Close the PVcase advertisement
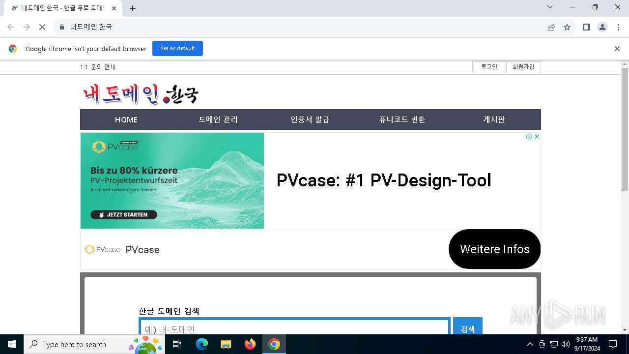This screenshot has width=629, height=354. click(x=537, y=137)
